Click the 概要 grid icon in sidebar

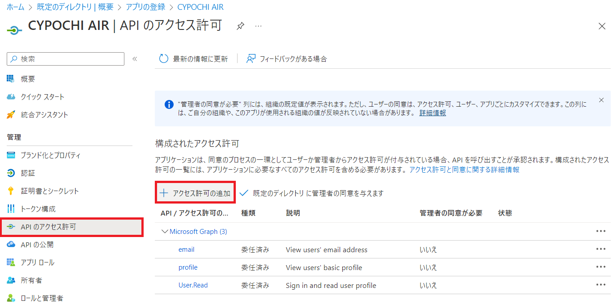pyautogui.click(x=11, y=79)
